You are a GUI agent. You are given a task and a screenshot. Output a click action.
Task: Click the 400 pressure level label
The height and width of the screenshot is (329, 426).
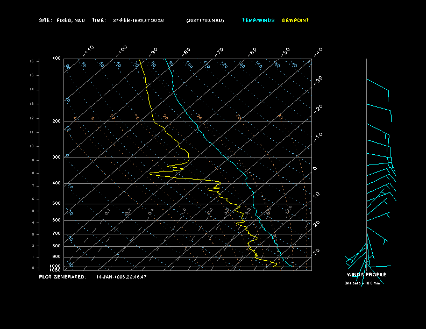click(56, 183)
